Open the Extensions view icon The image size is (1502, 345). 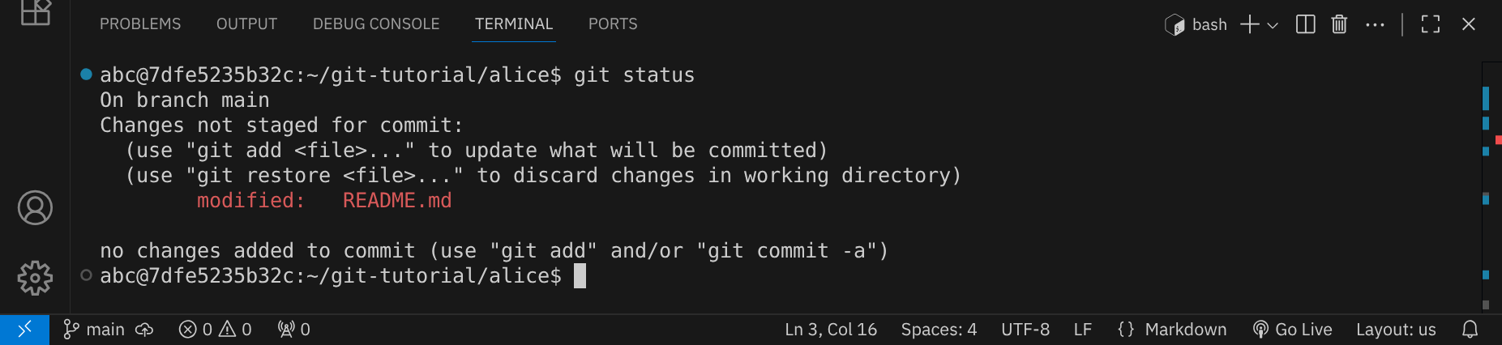coord(35,11)
